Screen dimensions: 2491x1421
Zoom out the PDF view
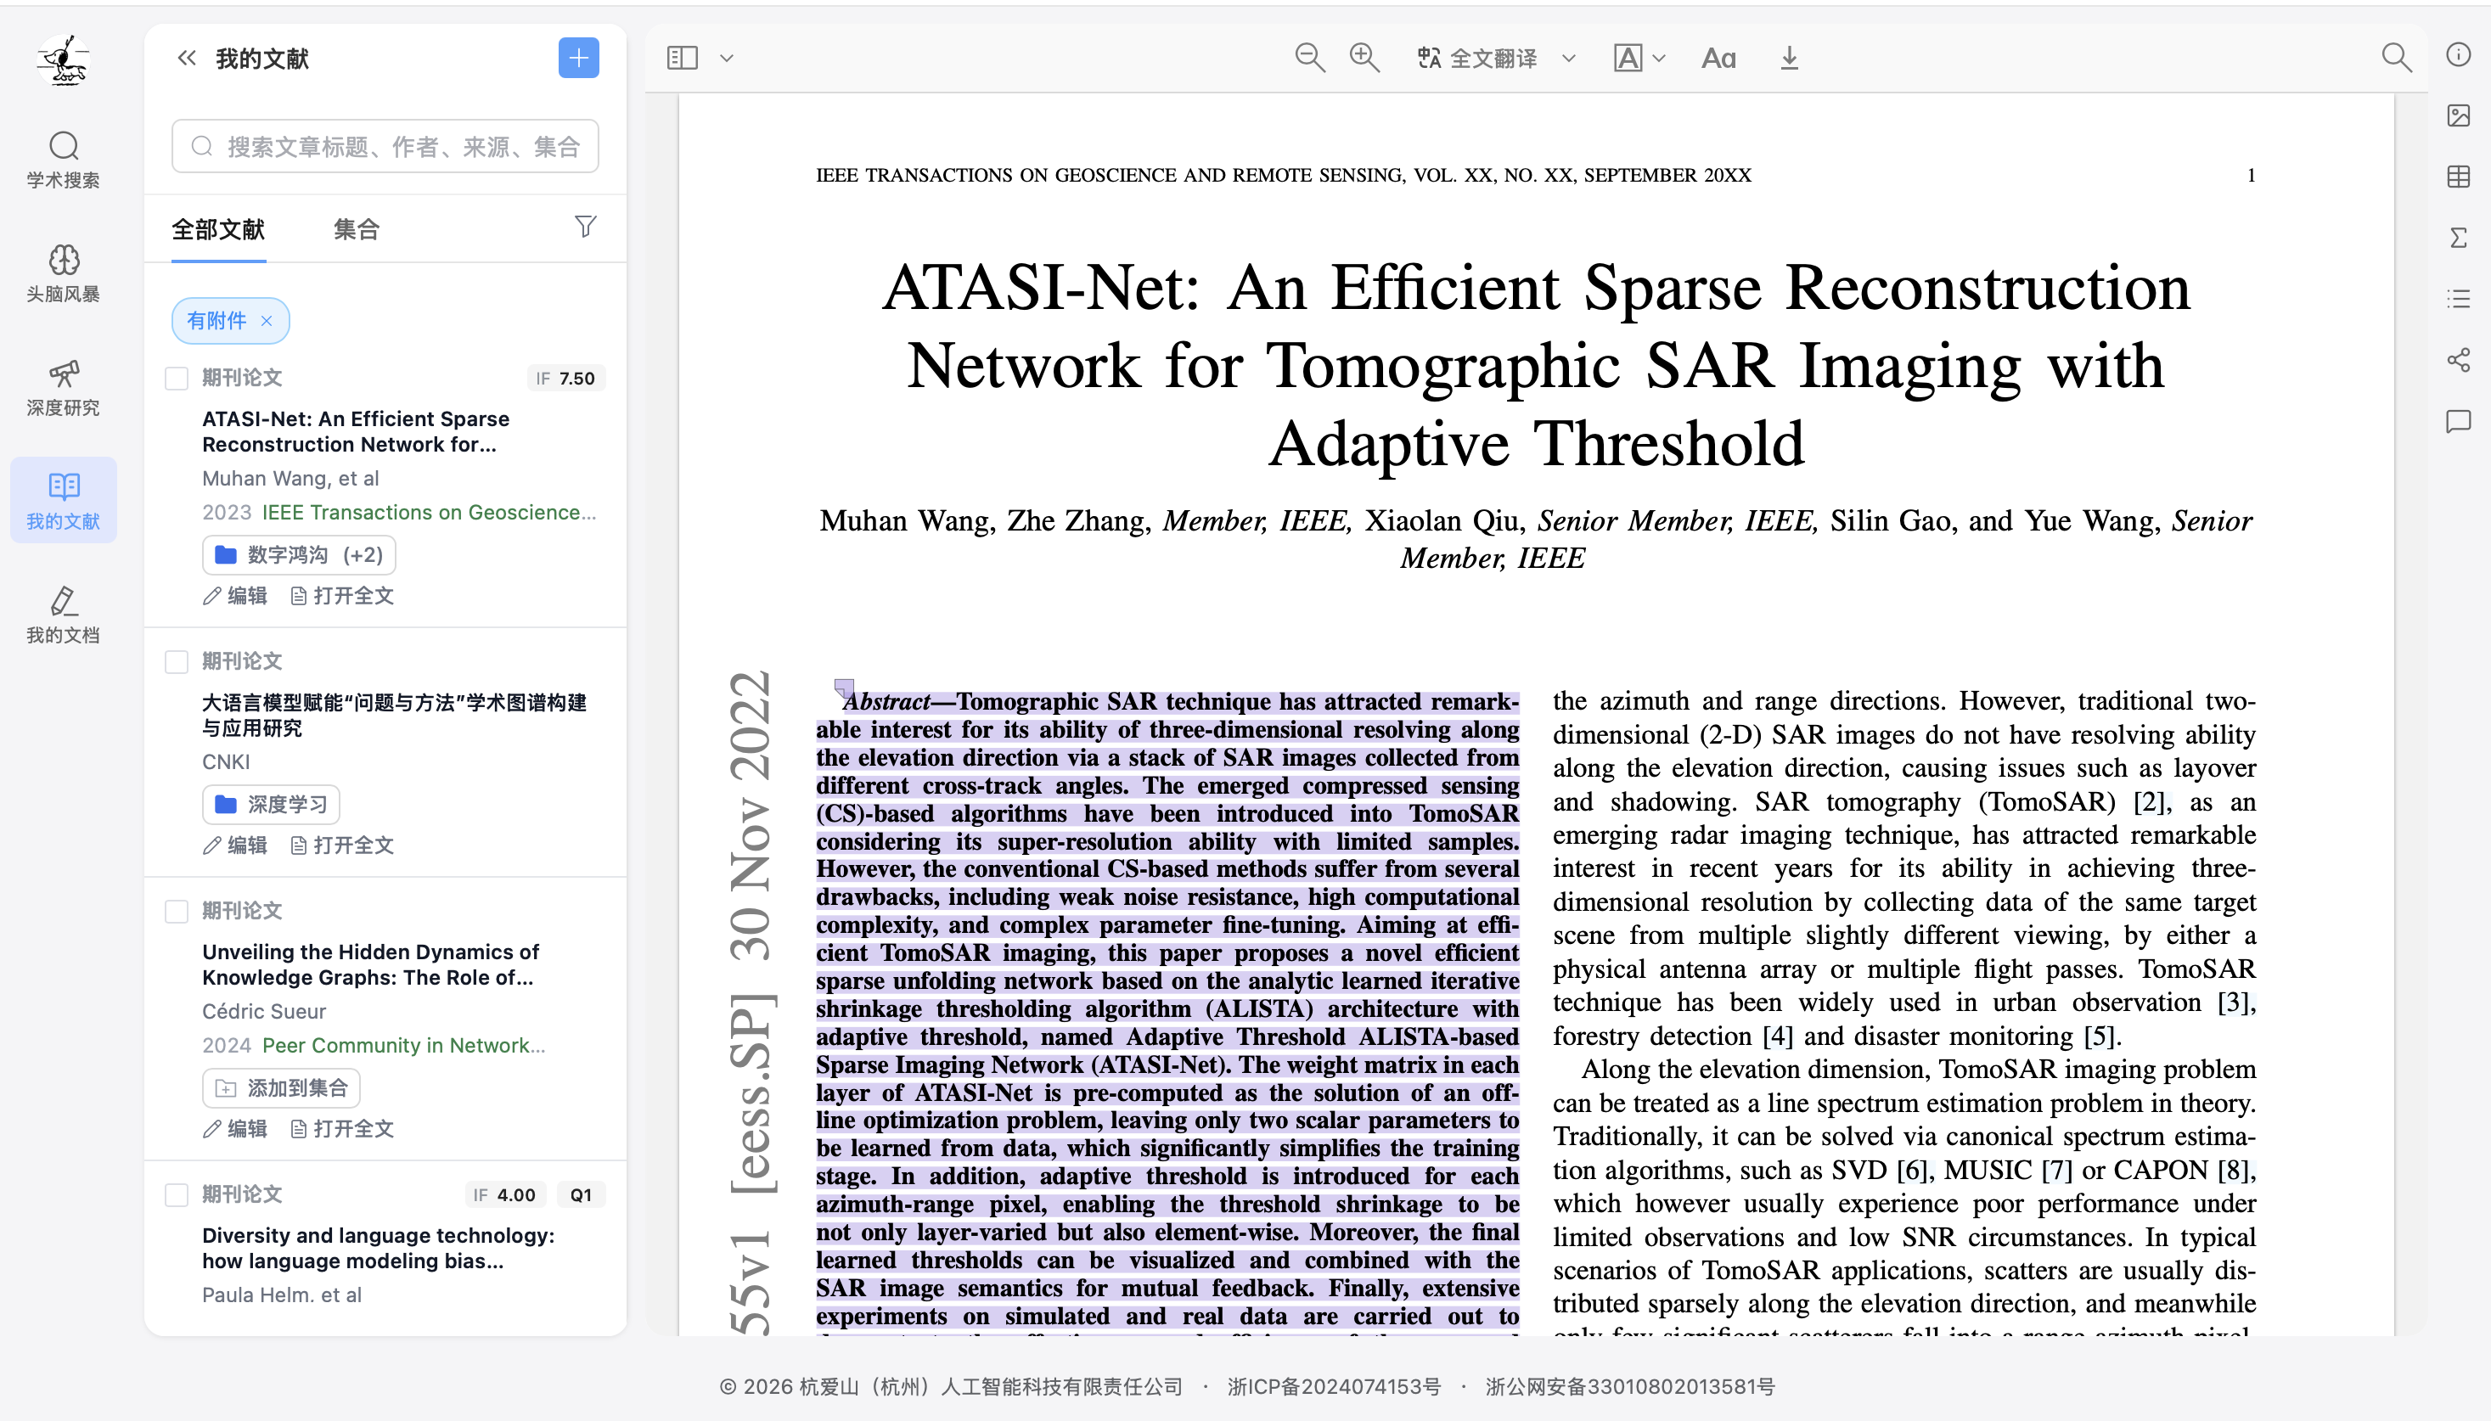pyautogui.click(x=1310, y=58)
